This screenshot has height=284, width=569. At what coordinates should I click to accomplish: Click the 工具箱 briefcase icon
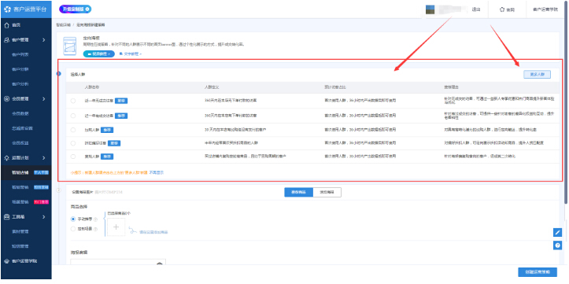pyautogui.click(x=6, y=217)
